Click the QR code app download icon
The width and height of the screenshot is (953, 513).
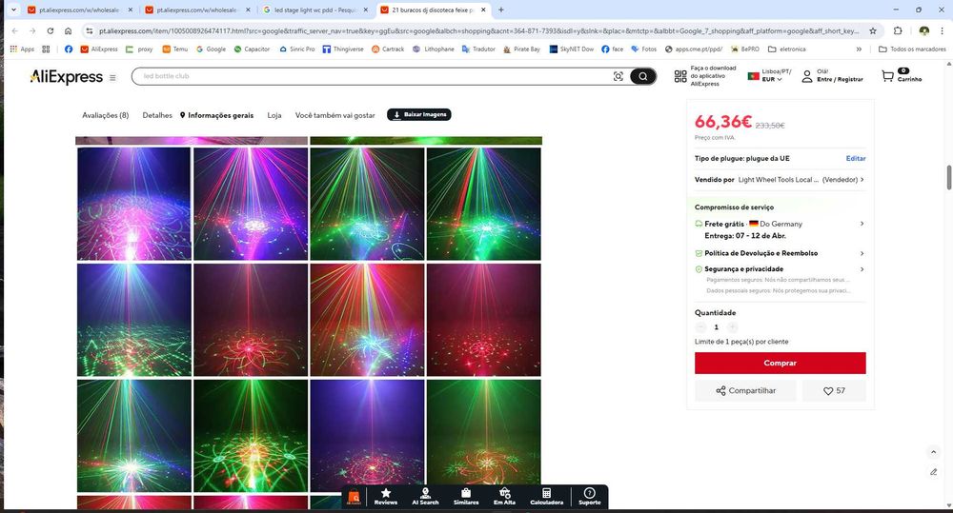(680, 76)
